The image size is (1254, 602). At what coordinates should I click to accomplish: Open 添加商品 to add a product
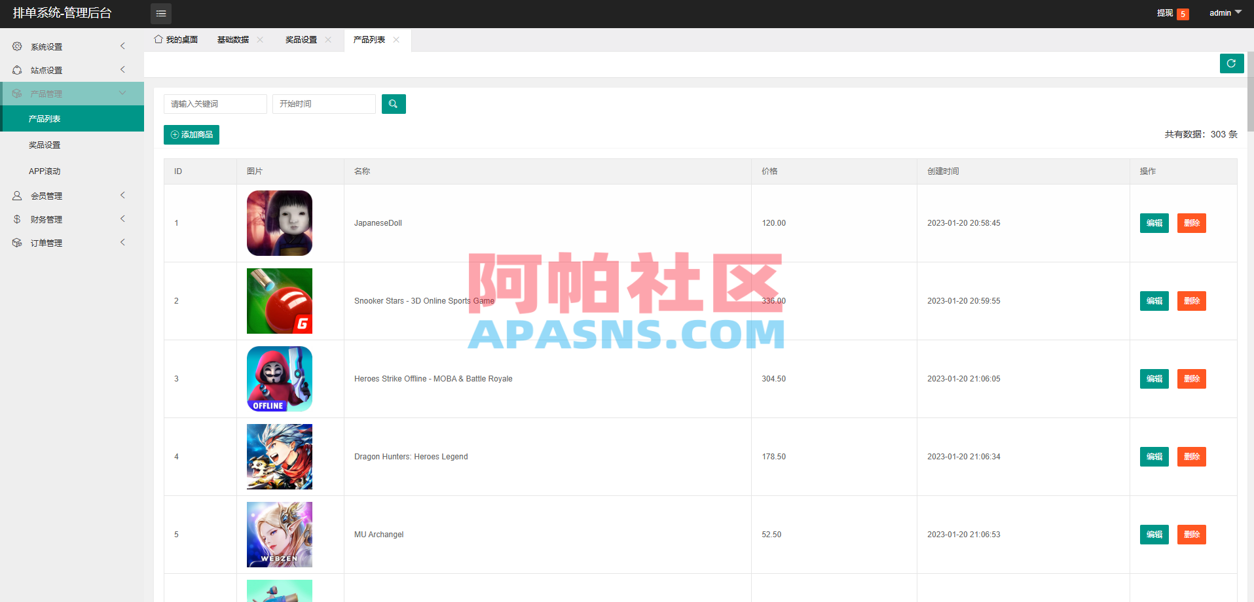pyautogui.click(x=191, y=134)
